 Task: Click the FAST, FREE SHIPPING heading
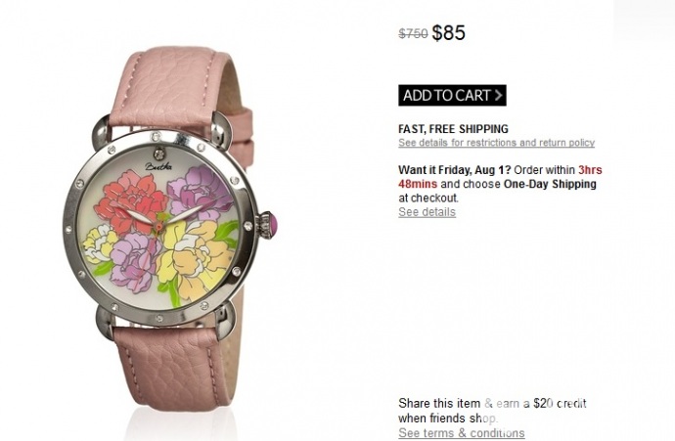point(453,129)
